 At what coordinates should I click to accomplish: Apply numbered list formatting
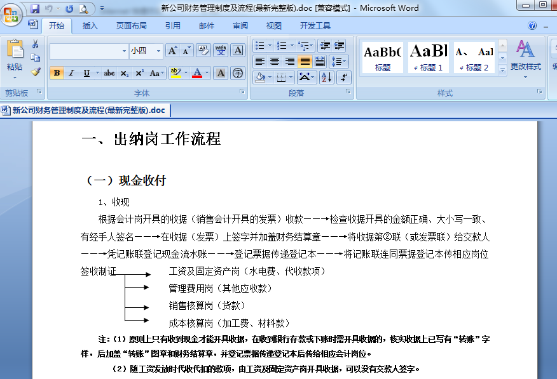pos(282,45)
